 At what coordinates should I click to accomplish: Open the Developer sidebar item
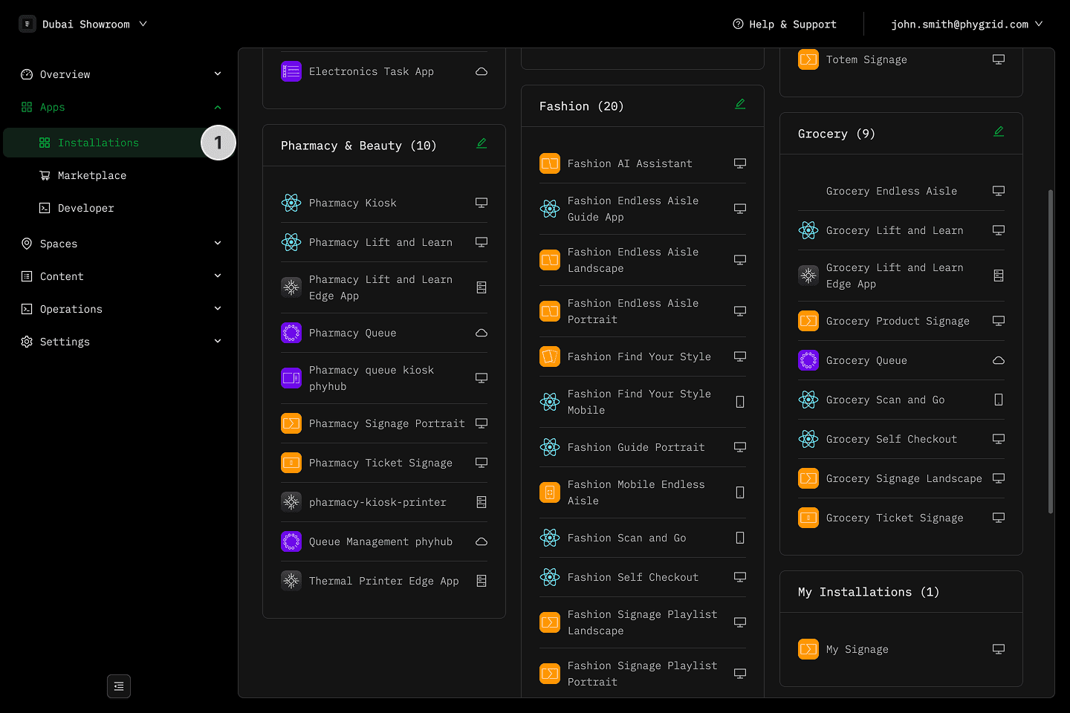[119, 208]
